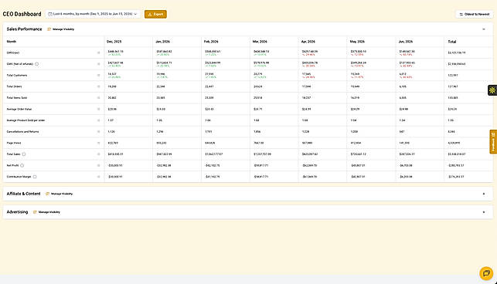Click the Total Customers row label
Screen dimensions: 497x284
tap(17, 76)
